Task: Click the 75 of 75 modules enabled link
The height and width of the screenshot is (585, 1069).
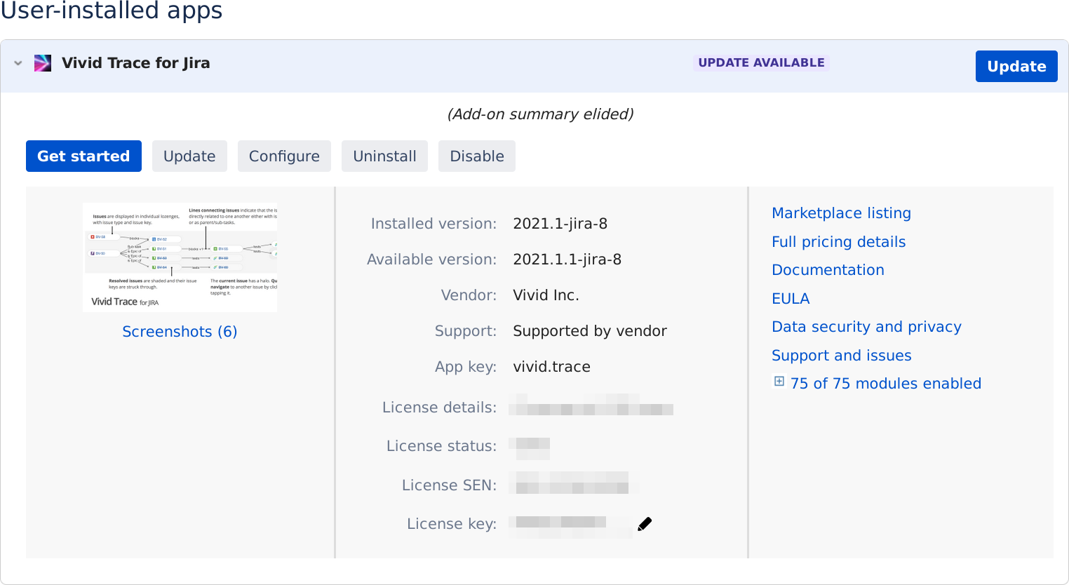Action: coord(885,383)
